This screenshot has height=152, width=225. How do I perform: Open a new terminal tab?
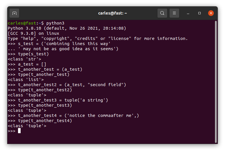(x=14, y=13)
